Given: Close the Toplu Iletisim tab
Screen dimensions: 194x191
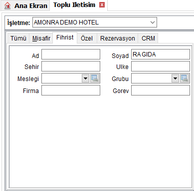Looking at the screenshot, I should pos(102,5).
